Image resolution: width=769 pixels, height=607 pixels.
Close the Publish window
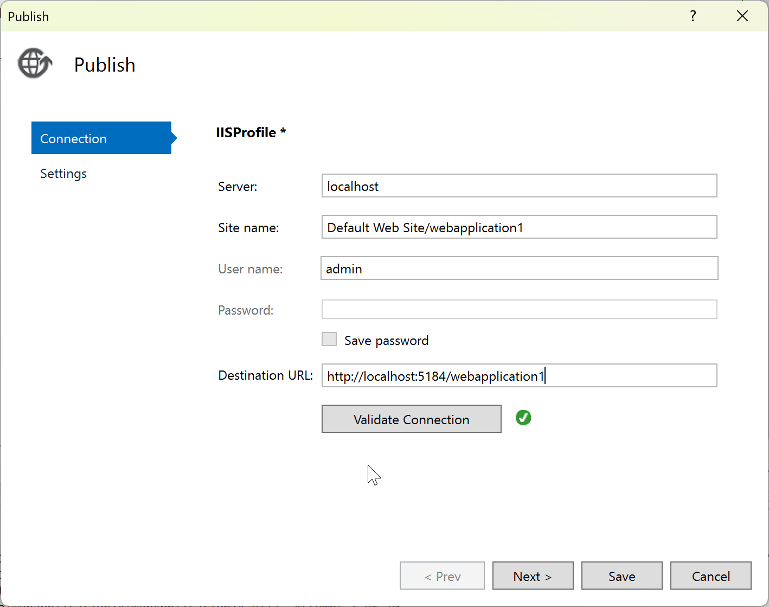[742, 16]
